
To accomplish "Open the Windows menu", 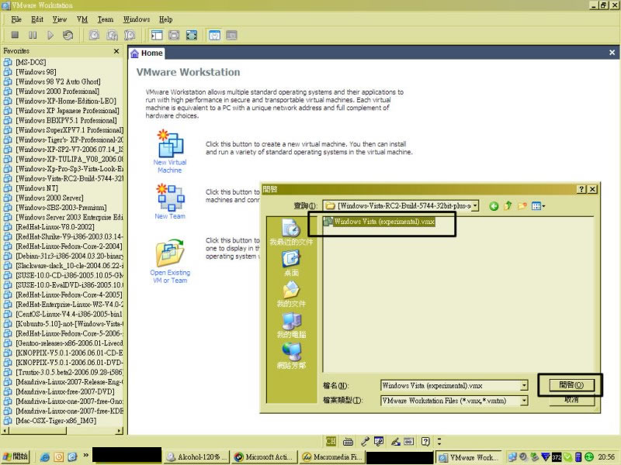I will click(x=137, y=19).
